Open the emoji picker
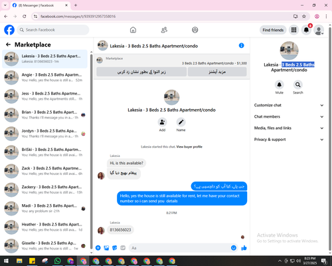This screenshot has height=266, width=332. point(234,248)
